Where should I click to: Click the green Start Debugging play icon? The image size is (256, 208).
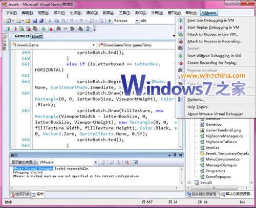(110, 21)
